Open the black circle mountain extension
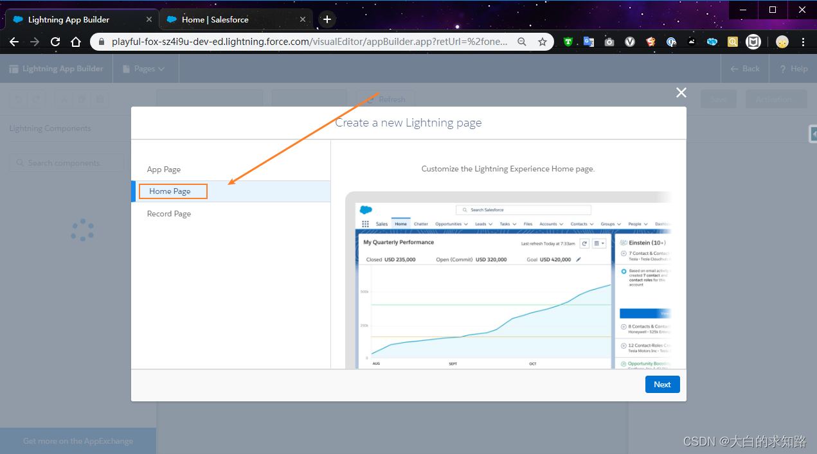The height and width of the screenshot is (454, 817). [x=692, y=42]
